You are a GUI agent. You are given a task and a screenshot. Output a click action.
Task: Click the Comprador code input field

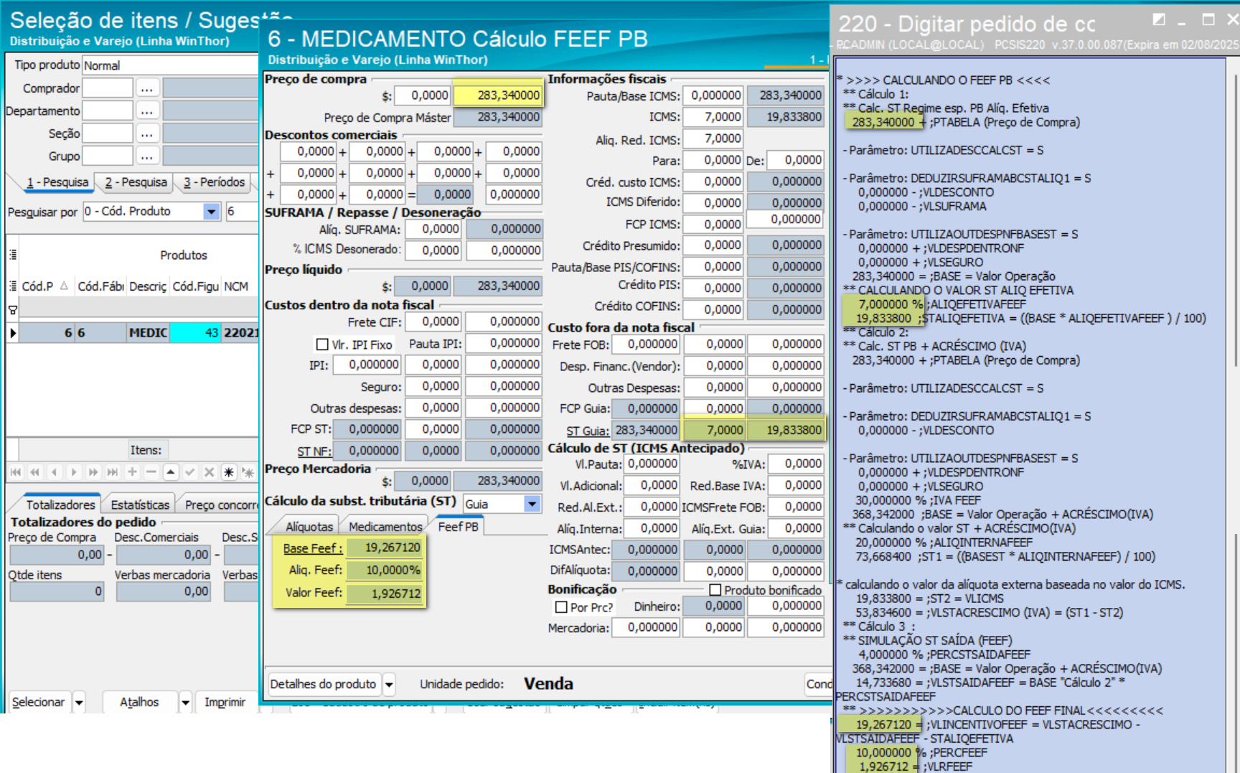(108, 88)
